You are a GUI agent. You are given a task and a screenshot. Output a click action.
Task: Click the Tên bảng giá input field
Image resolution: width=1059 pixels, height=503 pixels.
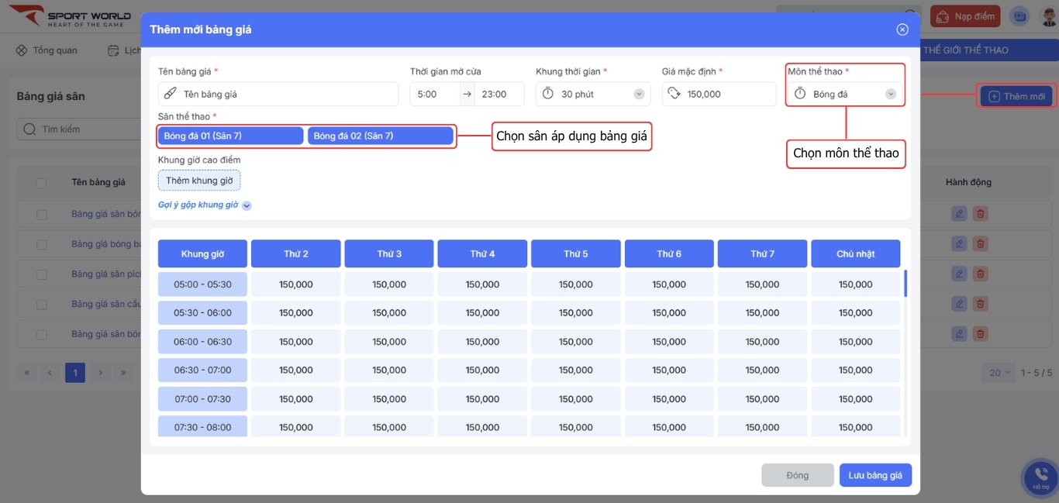[287, 94]
